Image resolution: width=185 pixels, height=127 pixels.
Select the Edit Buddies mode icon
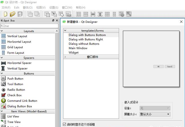click(61, 14)
